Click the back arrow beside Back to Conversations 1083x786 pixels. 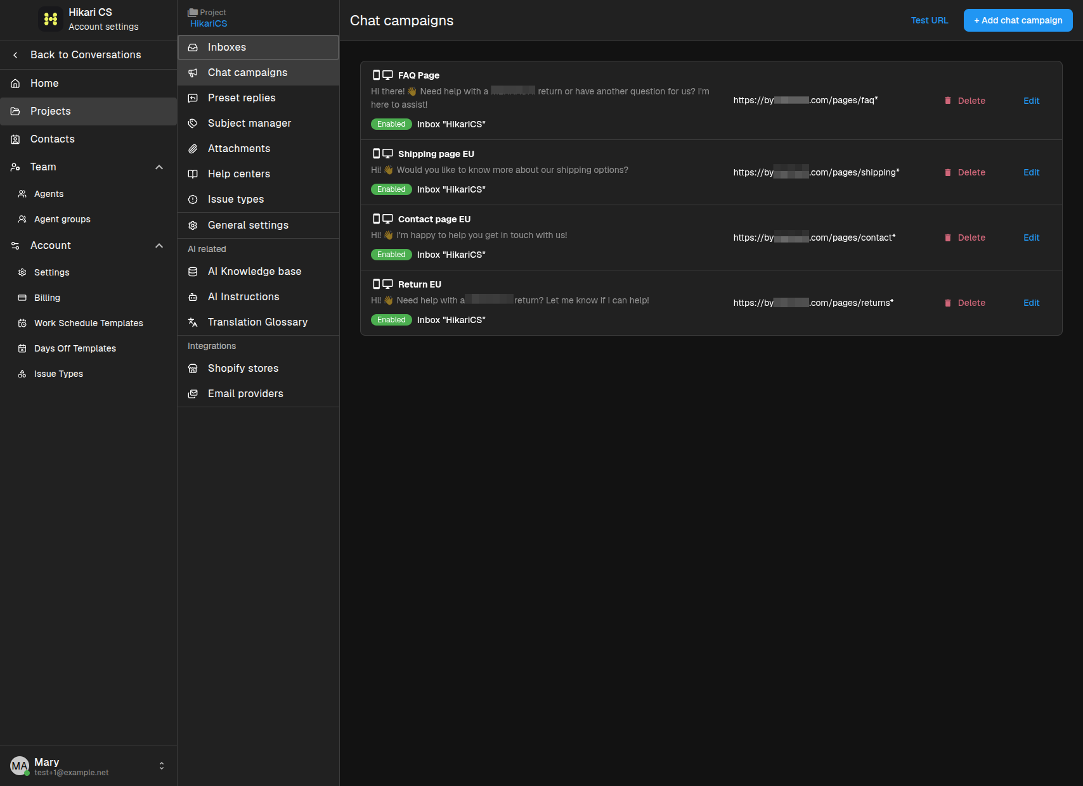point(15,55)
